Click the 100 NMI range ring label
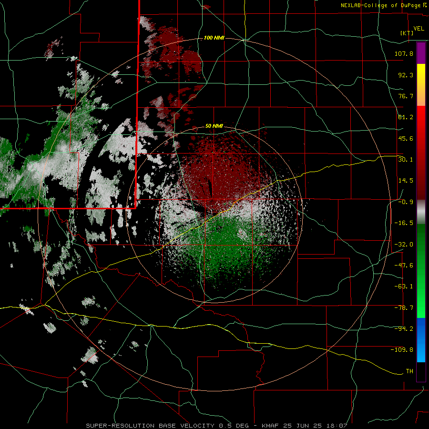 pos(214,38)
